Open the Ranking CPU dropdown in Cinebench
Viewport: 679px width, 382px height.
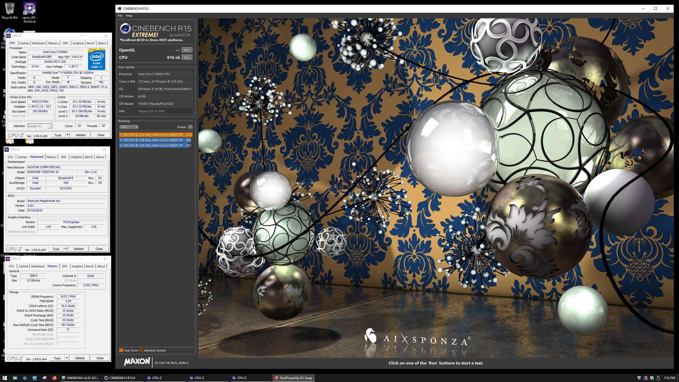[x=129, y=127]
